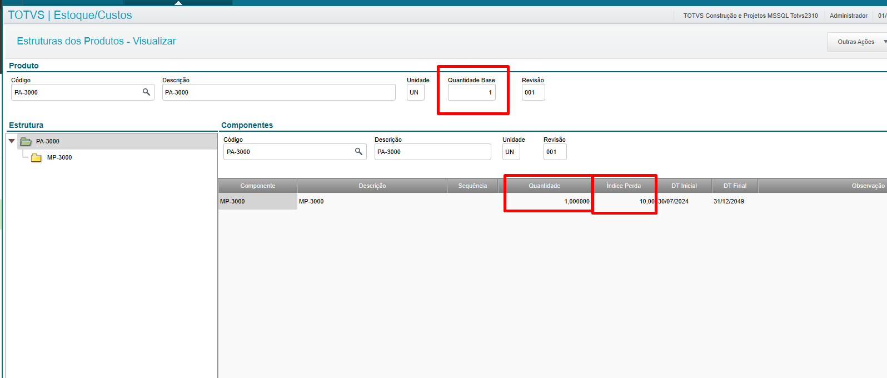Select the MP-3000 Componente cell

point(258,201)
